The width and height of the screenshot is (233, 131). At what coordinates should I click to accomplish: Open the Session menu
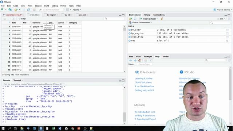coord(38,6)
